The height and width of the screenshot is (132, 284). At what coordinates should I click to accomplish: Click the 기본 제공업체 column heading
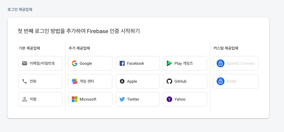point(29,48)
